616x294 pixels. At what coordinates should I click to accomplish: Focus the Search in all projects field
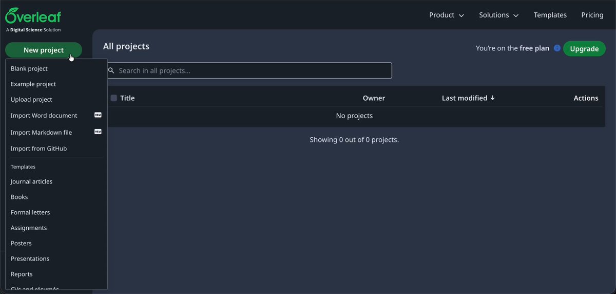click(249, 70)
